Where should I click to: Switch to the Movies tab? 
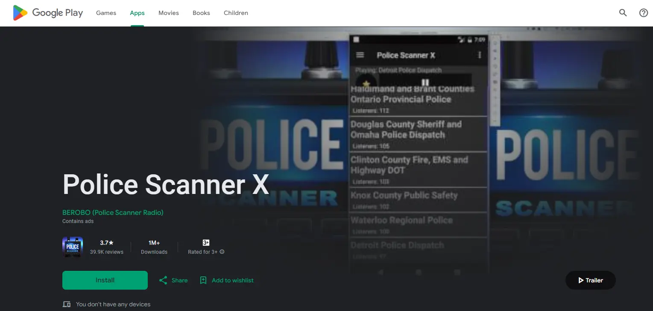click(169, 13)
